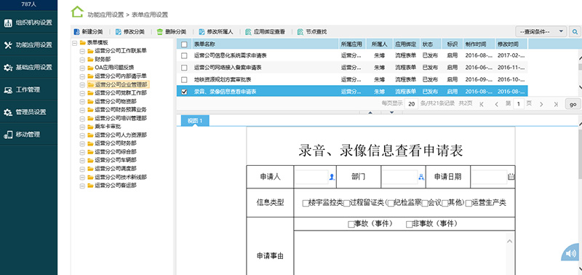The width and height of the screenshot is (582, 275).
Task: Click the speaker sound icon
Action: pos(571,253)
